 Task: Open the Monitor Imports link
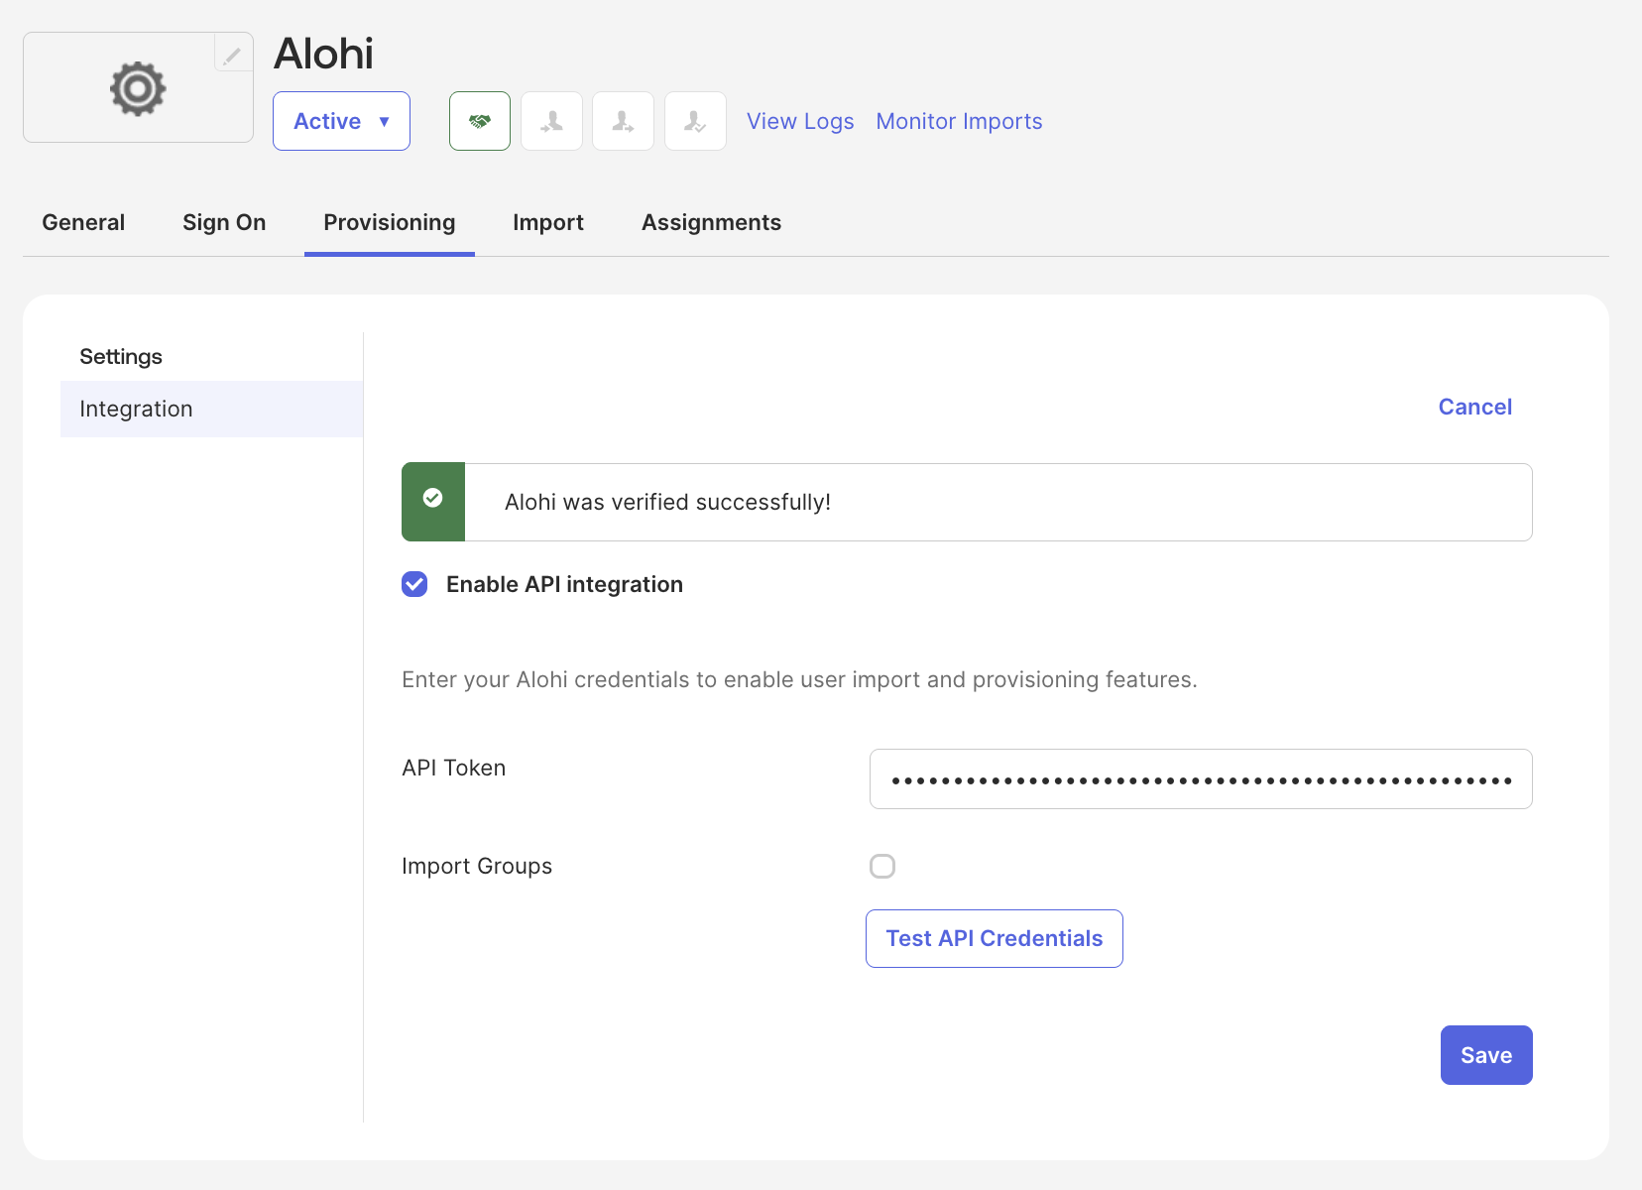point(959,121)
